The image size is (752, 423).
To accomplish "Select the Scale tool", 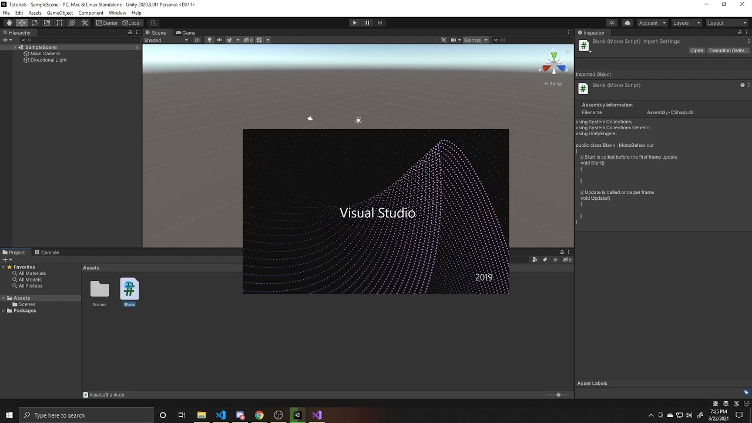I will pos(47,23).
